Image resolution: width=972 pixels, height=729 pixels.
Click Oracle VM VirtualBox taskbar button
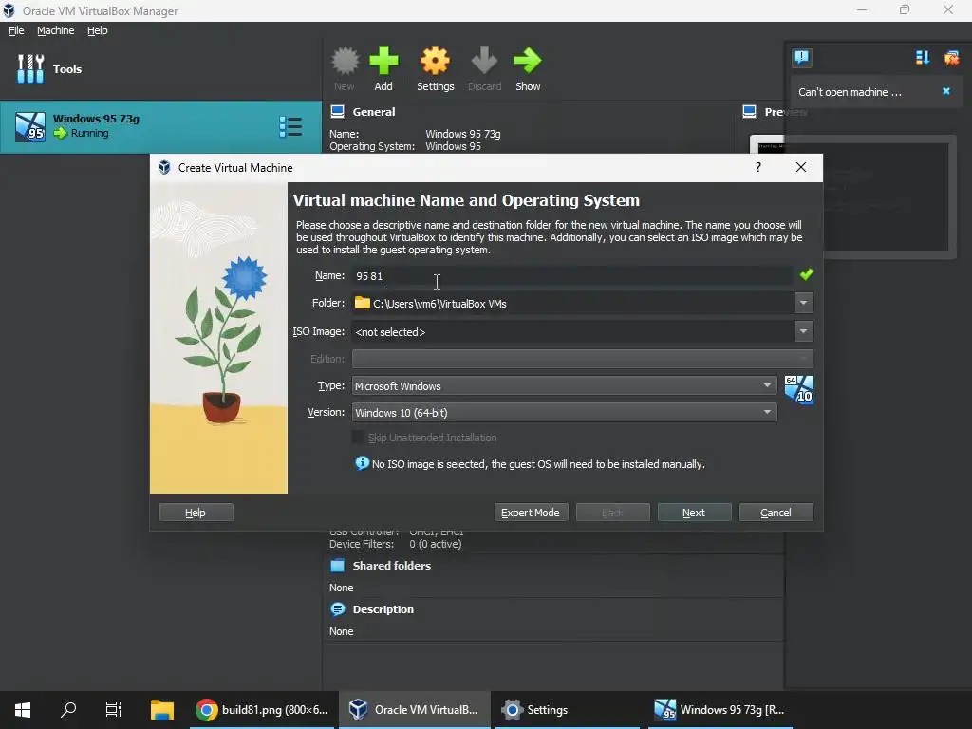414,710
